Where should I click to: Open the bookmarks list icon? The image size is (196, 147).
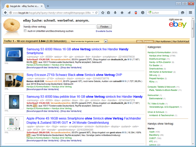(x=109, y=13)
